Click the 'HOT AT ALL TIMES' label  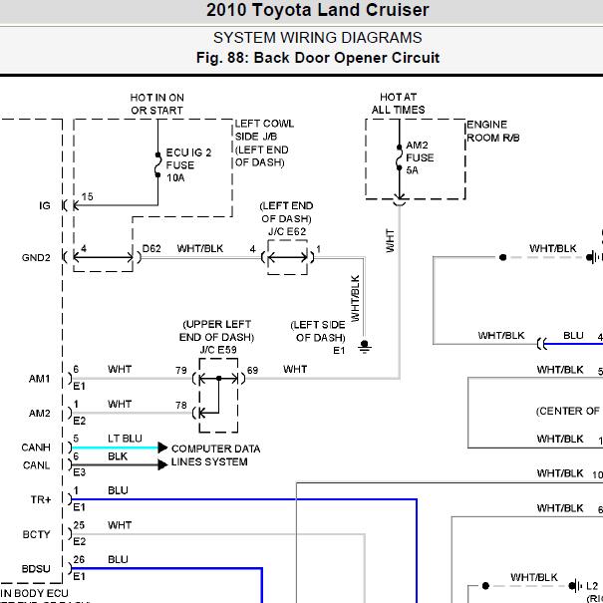coord(398,104)
